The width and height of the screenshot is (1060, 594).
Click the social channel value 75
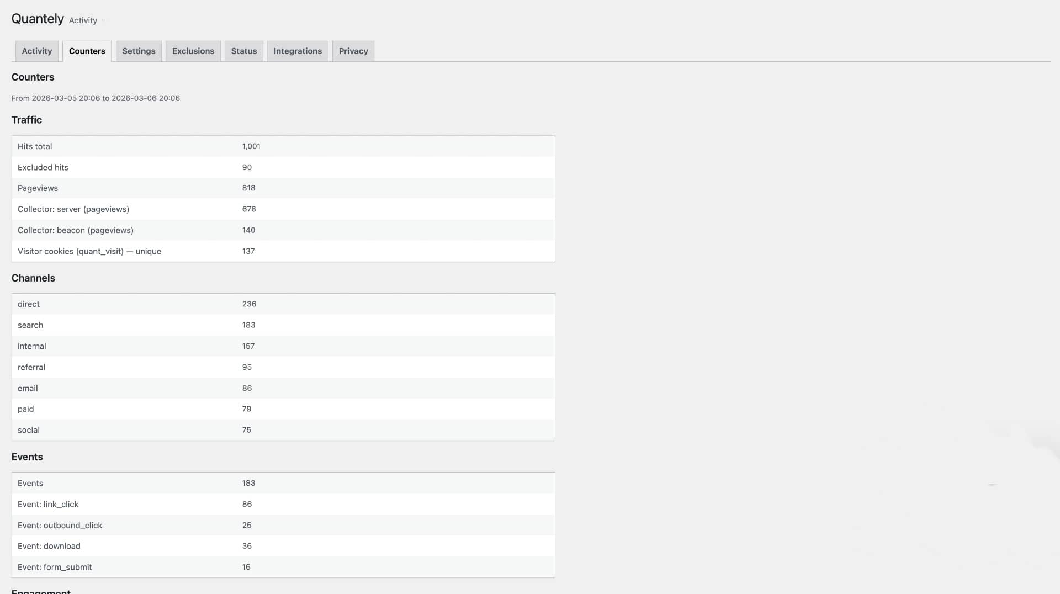[x=247, y=430]
